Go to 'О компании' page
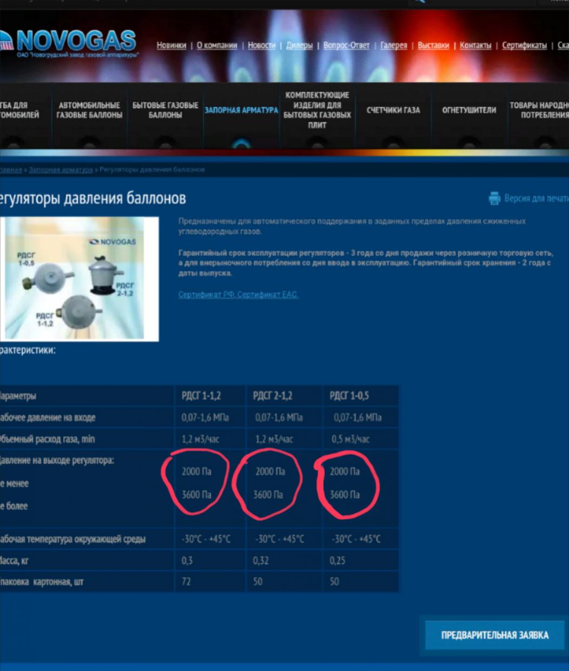The height and width of the screenshot is (671, 569). (x=216, y=45)
